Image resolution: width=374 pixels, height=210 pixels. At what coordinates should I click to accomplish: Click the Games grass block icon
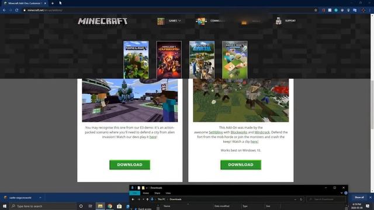coord(161,21)
